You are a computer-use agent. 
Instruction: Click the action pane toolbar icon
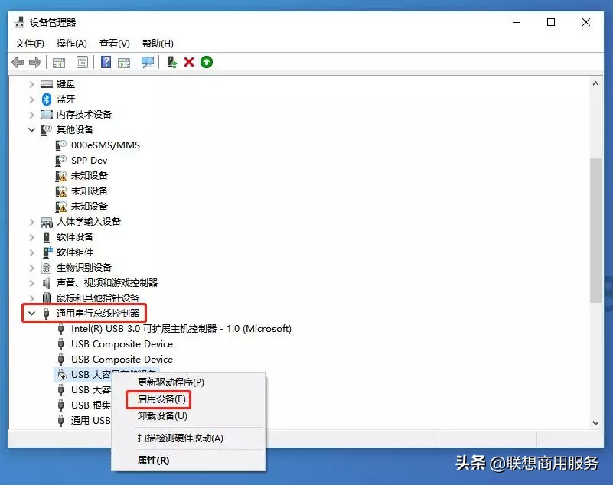click(125, 62)
